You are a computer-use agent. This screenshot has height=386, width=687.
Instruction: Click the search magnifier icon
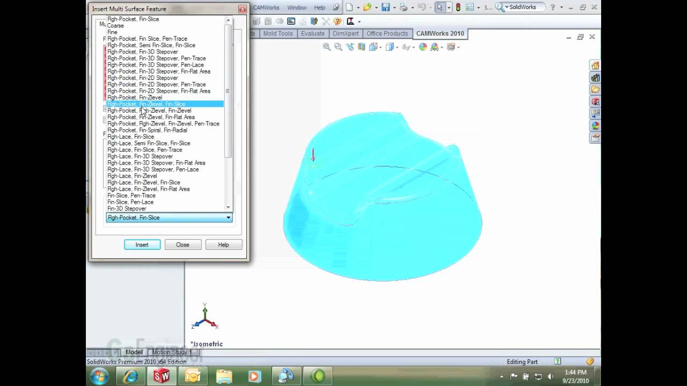point(501,7)
